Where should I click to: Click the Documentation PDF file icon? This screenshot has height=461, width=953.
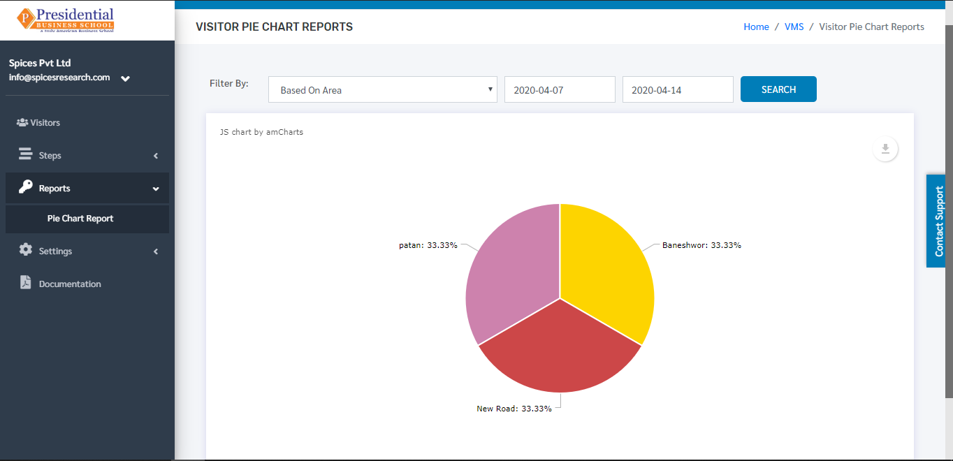tap(26, 282)
